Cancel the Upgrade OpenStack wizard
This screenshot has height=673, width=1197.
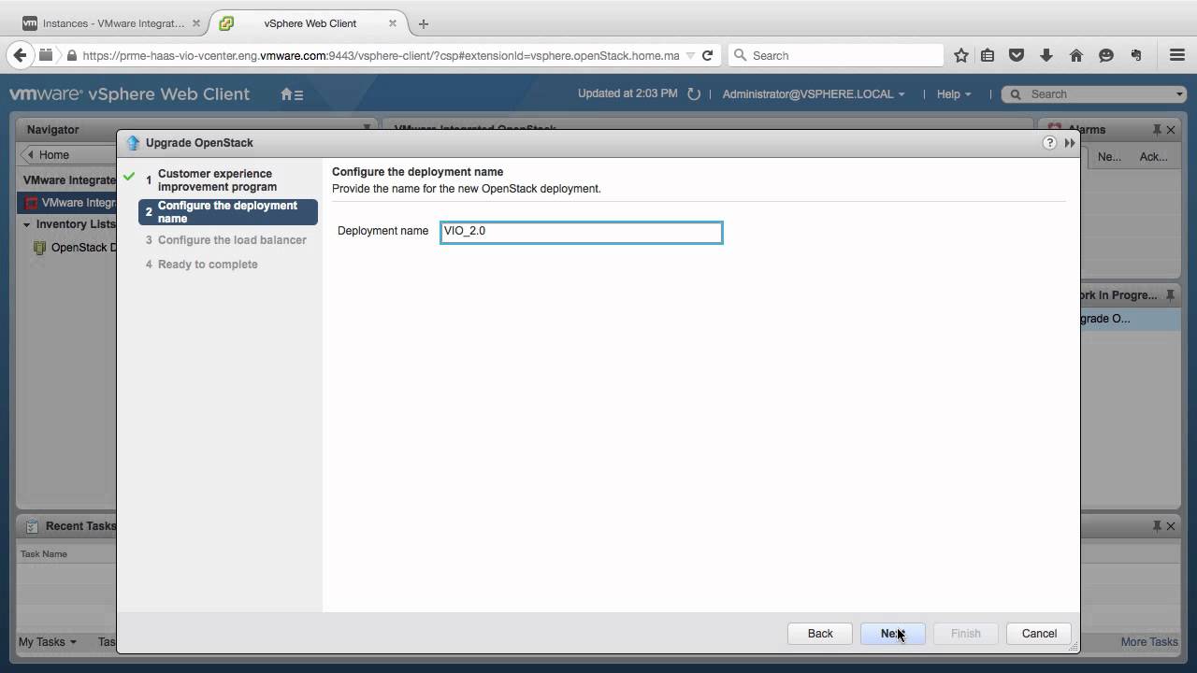pos(1039,634)
